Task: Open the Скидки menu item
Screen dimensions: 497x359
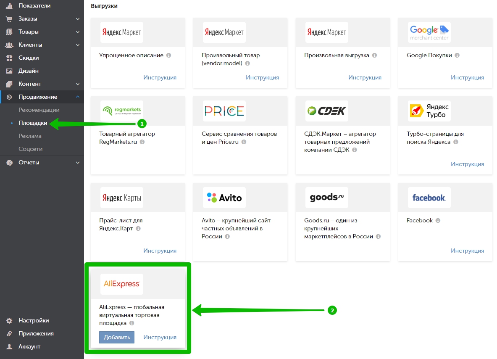Action: click(x=29, y=58)
